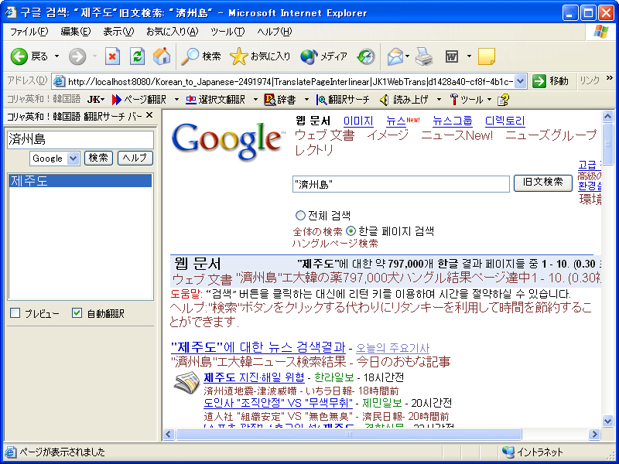Open the File (ファイル) menu

(29, 32)
